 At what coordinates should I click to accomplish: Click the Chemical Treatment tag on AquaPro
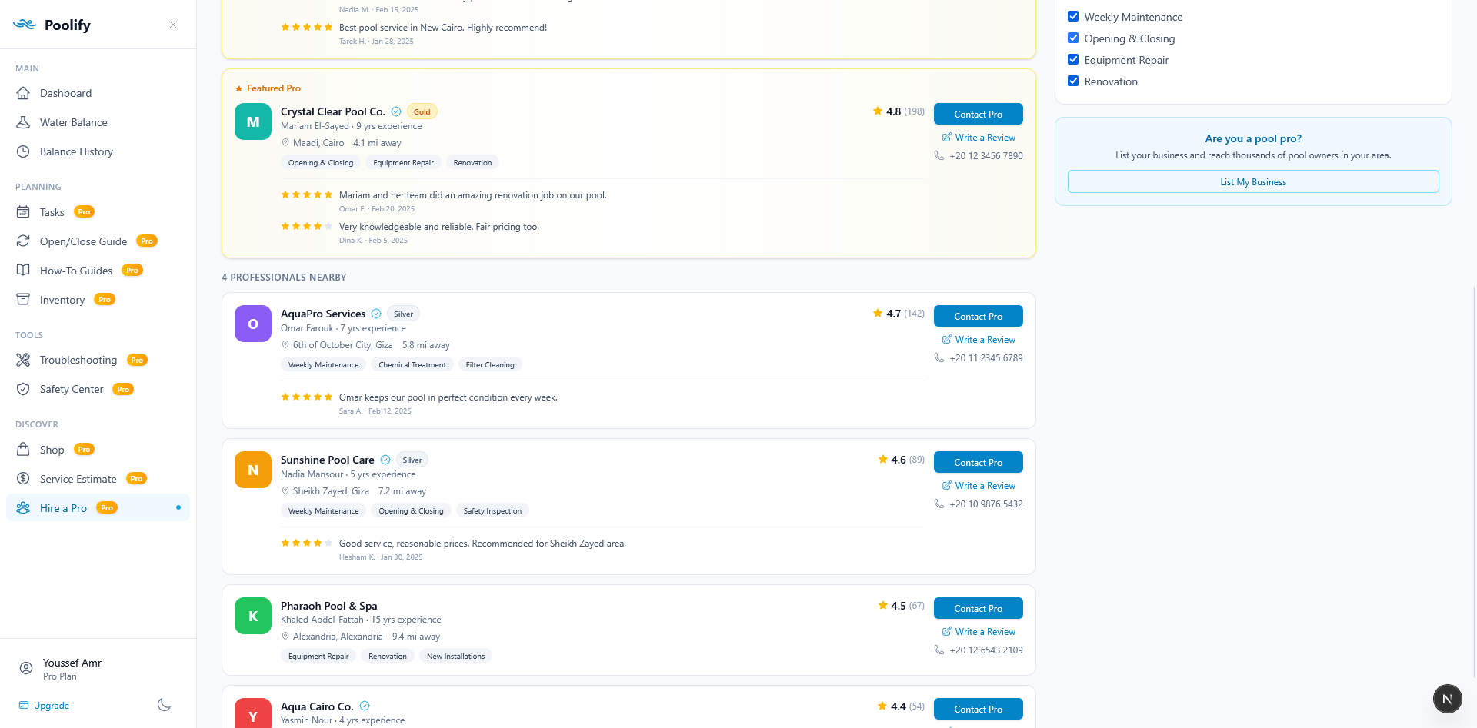pyautogui.click(x=412, y=365)
